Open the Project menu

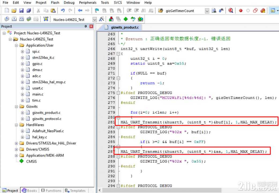tap(41, 3)
